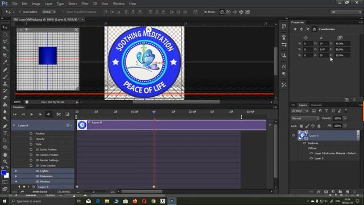
Task: Click the timeline transition icon
Action: (x=67, y=114)
